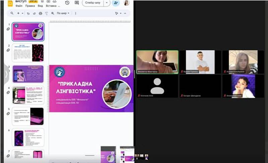Click the horizontal ruler above the slide
This screenshot has height=163, width=268.
coord(90,21)
